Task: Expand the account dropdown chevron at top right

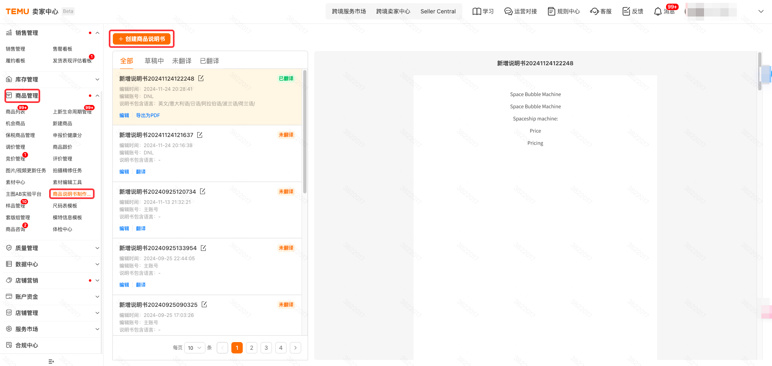Action: coord(761,11)
